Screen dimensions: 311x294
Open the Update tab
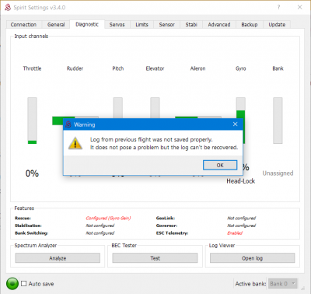click(277, 25)
